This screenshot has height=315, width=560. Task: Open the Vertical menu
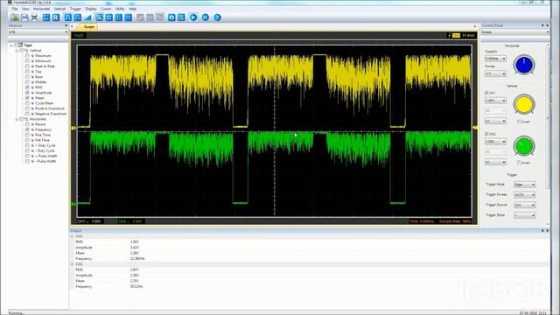click(60, 9)
